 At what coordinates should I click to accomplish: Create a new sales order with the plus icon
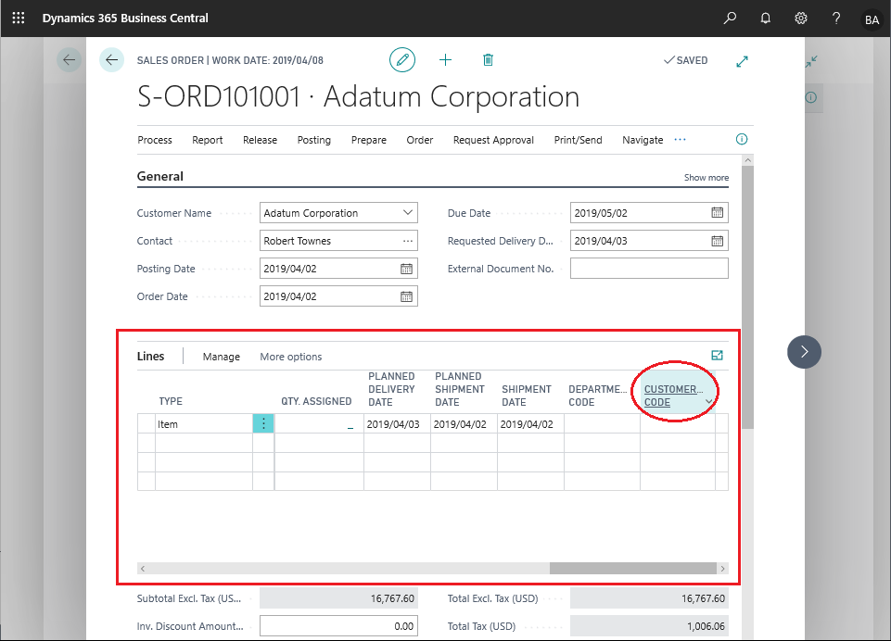tap(445, 59)
